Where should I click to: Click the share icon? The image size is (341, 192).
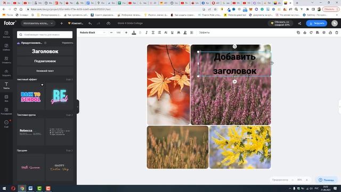[299, 23]
